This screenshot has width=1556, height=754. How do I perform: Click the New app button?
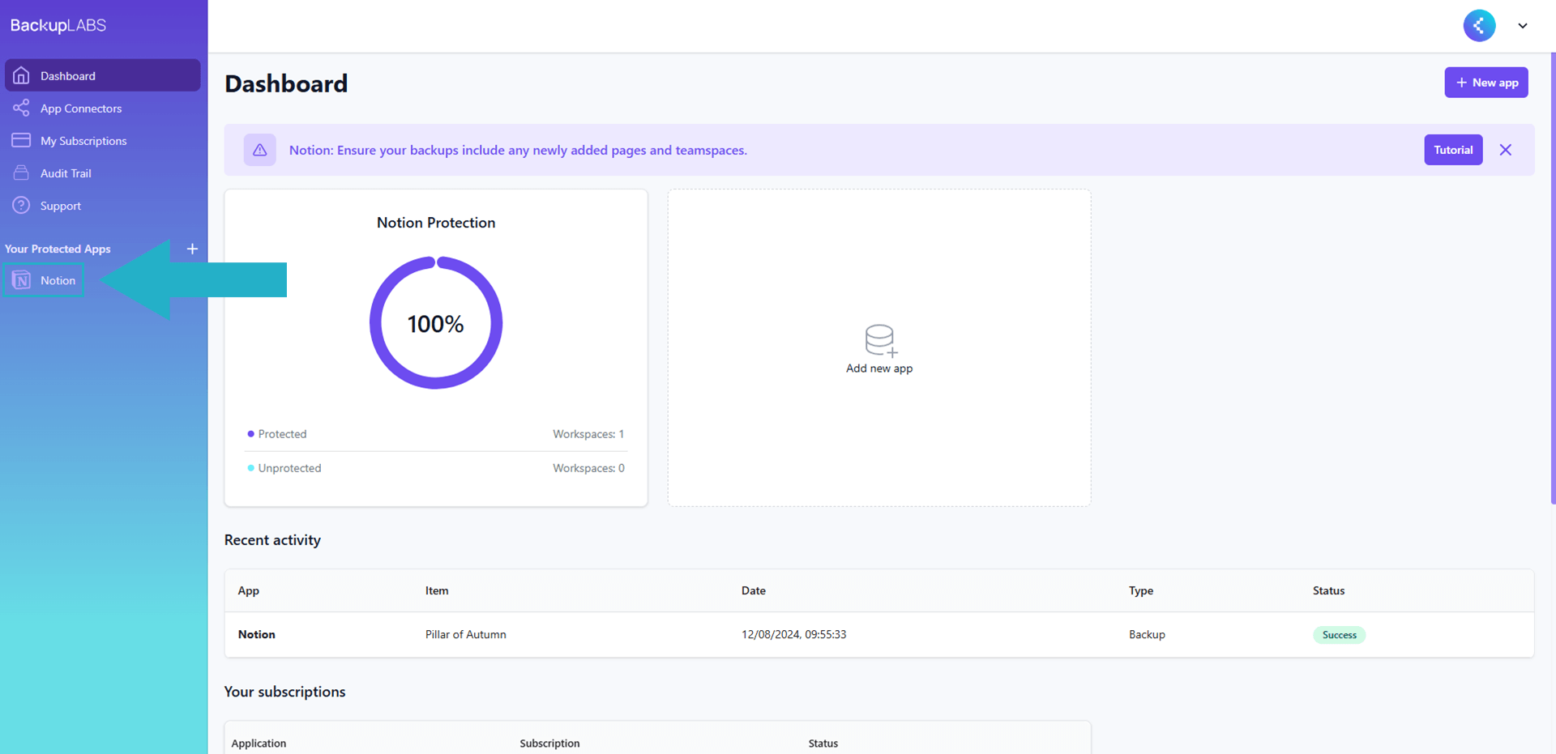[x=1485, y=83]
